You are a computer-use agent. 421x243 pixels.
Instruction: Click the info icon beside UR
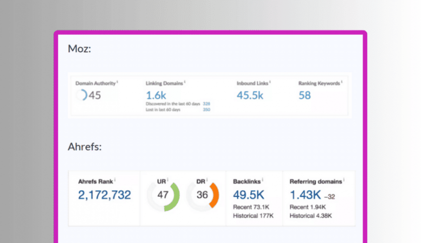click(168, 180)
